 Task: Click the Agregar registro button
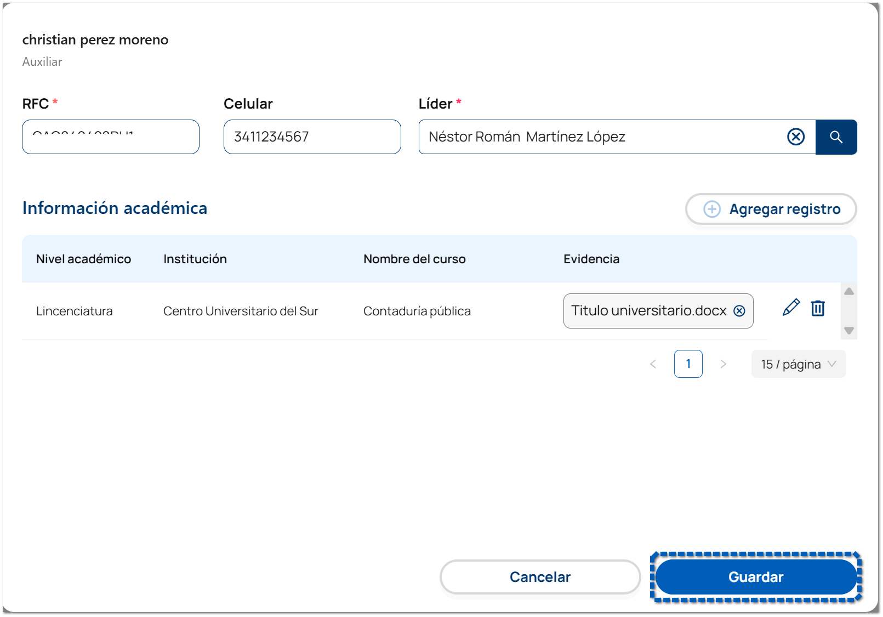(771, 209)
